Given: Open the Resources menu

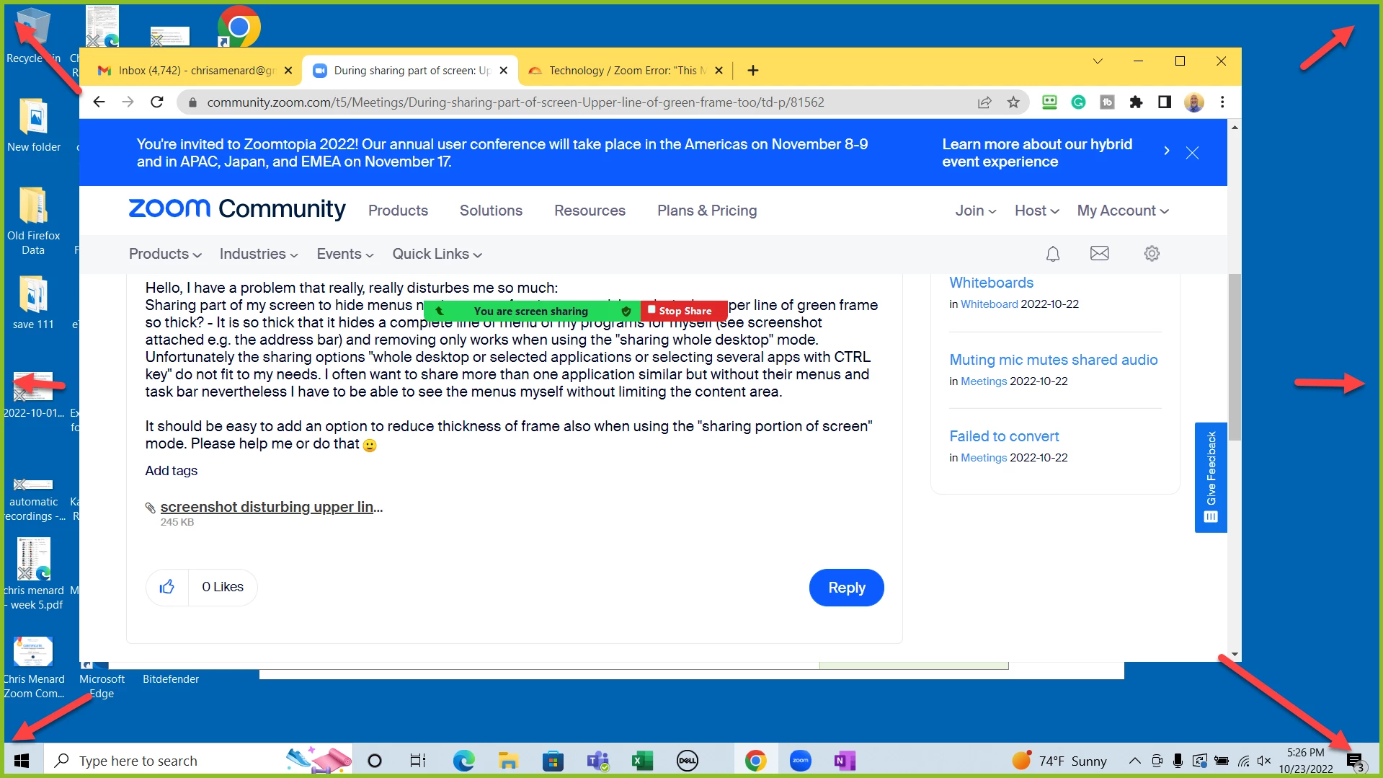Looking at the screenshot, I should pyautogui.click(x=590, y=211).
